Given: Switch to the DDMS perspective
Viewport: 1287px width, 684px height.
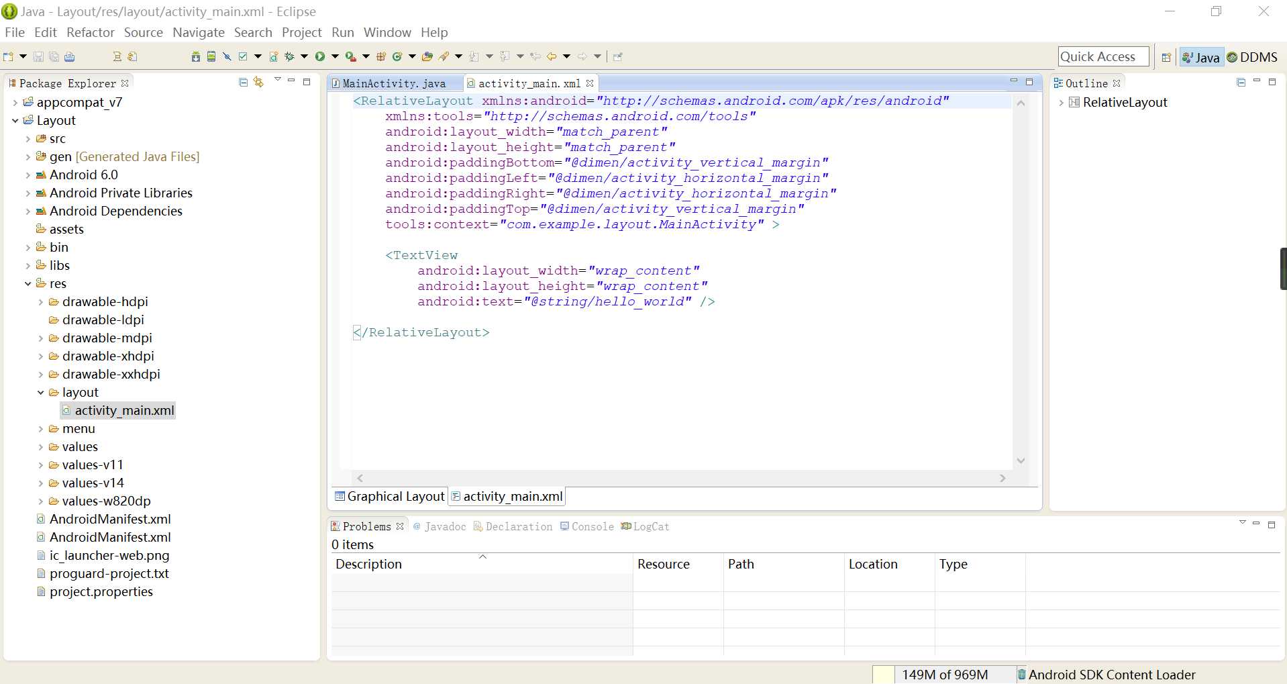Looking at the screenshot, I should pyautogui.click(x=1252, y=57).
